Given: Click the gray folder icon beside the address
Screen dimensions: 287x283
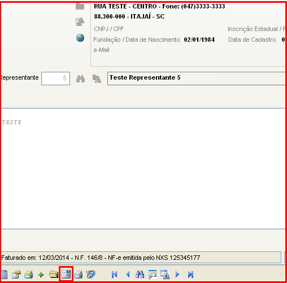Looking at the screenshot, I should point(80,6).
